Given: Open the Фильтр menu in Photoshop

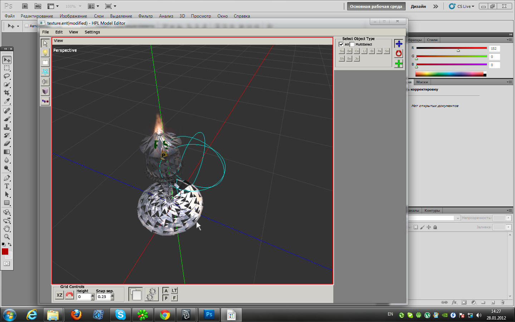Looking at the screenshot, I should [145, 16].
